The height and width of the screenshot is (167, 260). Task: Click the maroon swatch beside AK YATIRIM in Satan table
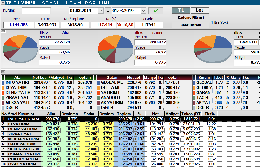[98, 103]
